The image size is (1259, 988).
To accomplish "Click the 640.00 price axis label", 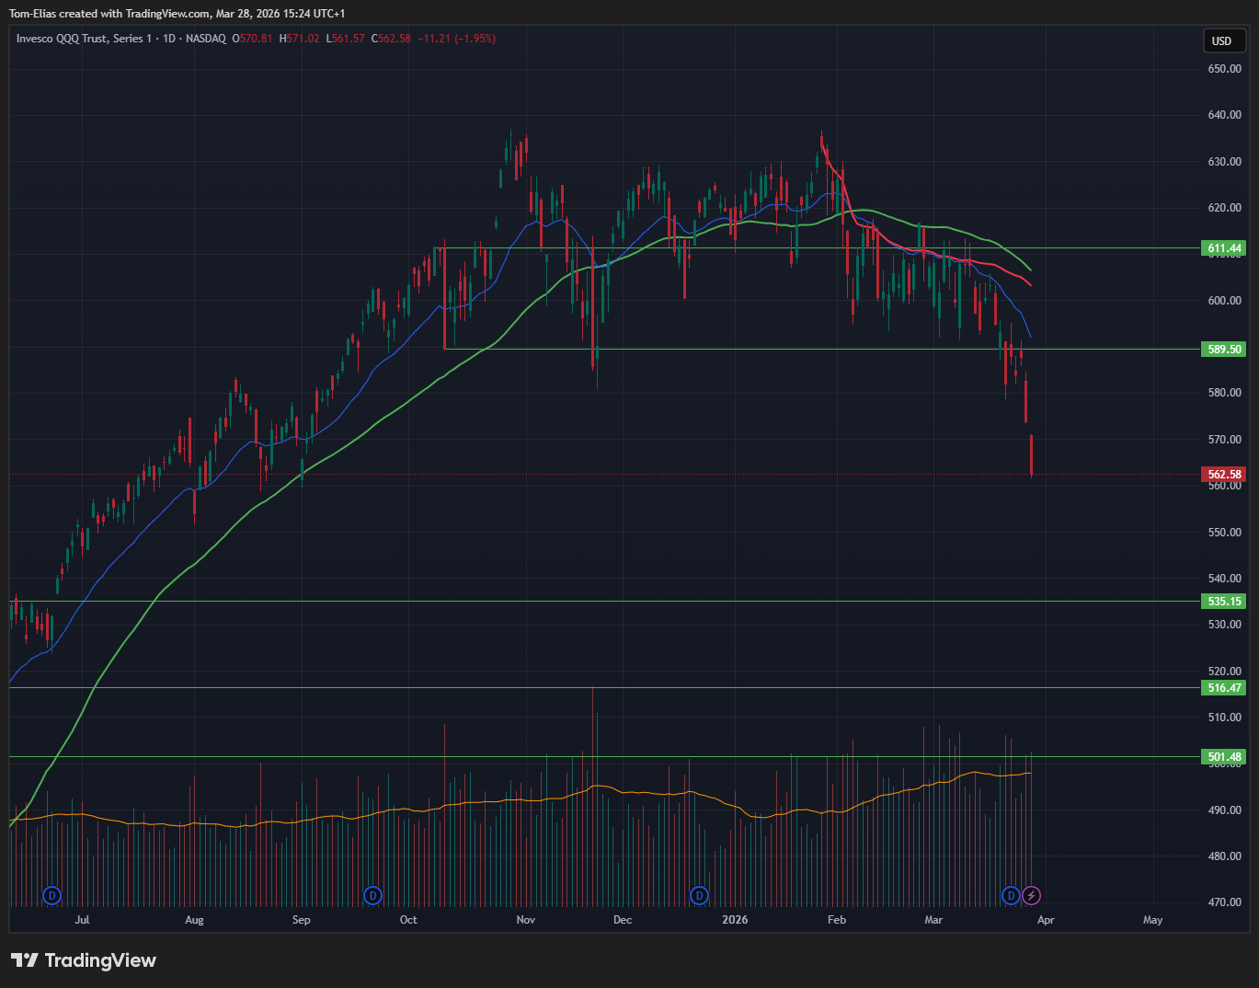I will [x=1224, y=115].
